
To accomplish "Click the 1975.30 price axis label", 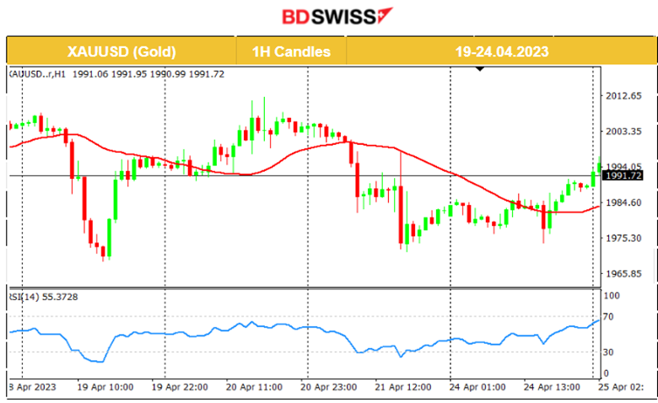I will click(623, 239).
